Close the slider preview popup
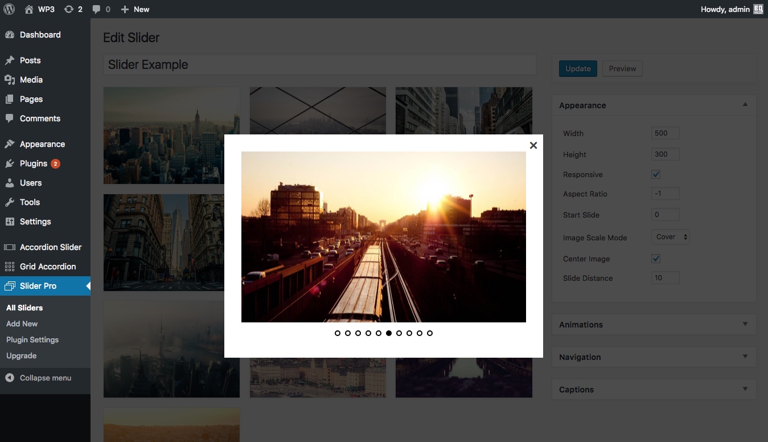Image resolution: width=768 pixels, height=442 pixels. click(x=533, y=145)
